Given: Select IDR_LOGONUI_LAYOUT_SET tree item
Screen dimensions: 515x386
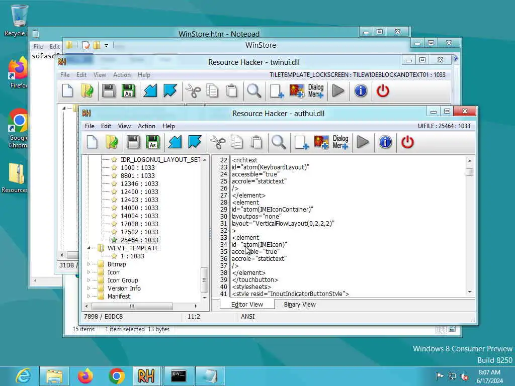Looking at the screenshot, I should coord(160,159).
